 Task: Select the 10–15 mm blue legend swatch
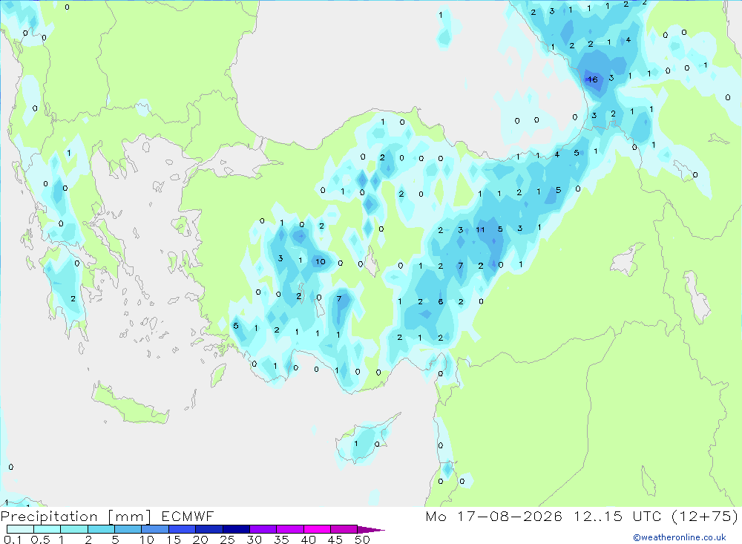pos(155,529)
